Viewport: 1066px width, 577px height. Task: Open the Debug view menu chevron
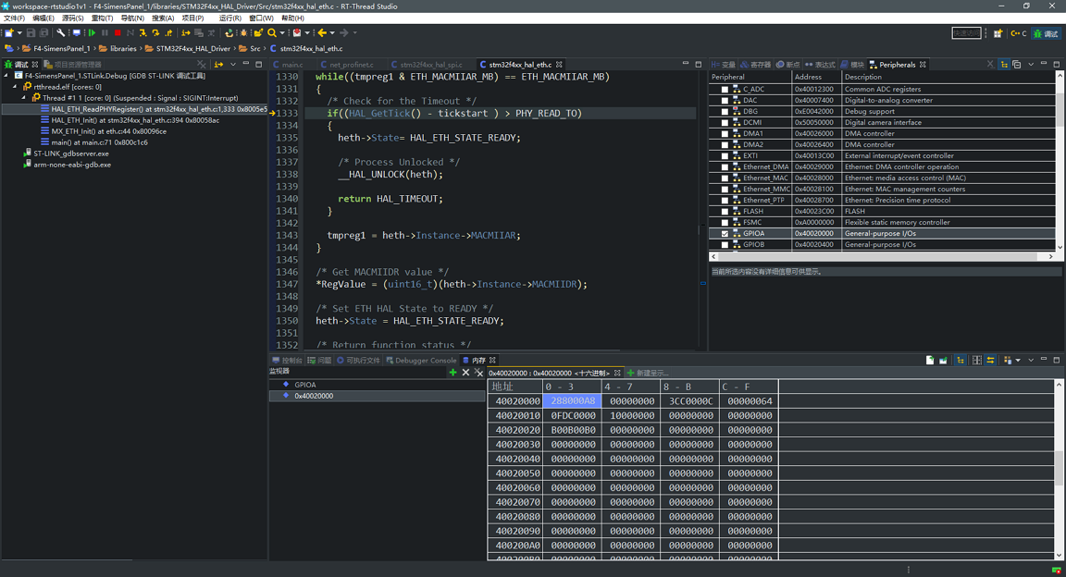(232, 65)
